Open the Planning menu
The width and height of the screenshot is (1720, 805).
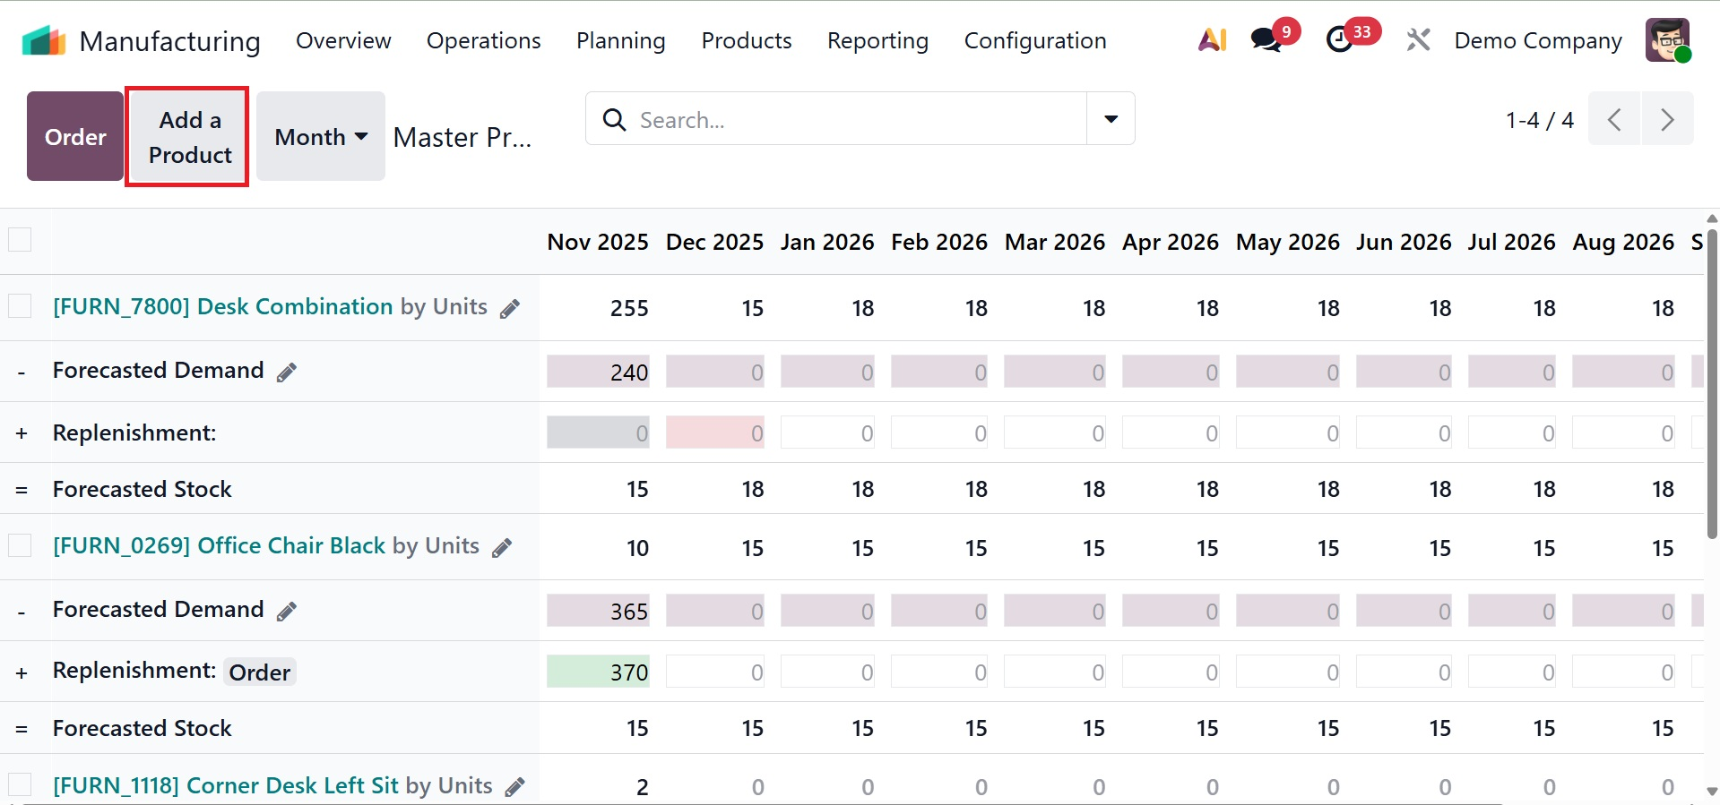tap(620, 41)
